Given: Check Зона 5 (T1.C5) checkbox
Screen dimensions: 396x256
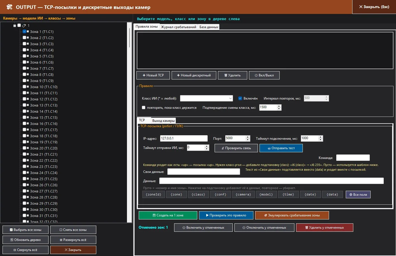Looking at the screenshot, I should [24, 56].
